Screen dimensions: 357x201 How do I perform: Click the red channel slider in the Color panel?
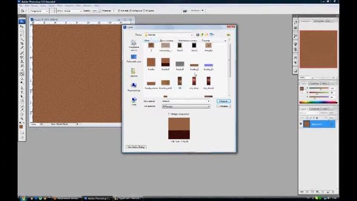(319, 88)
